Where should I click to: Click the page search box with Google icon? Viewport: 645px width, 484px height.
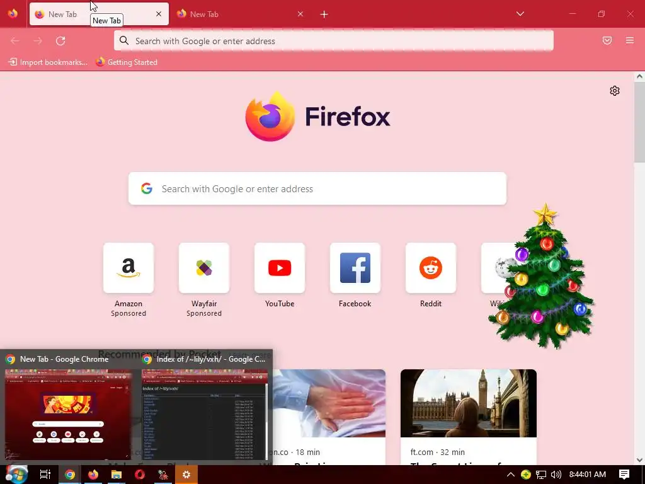317,188
